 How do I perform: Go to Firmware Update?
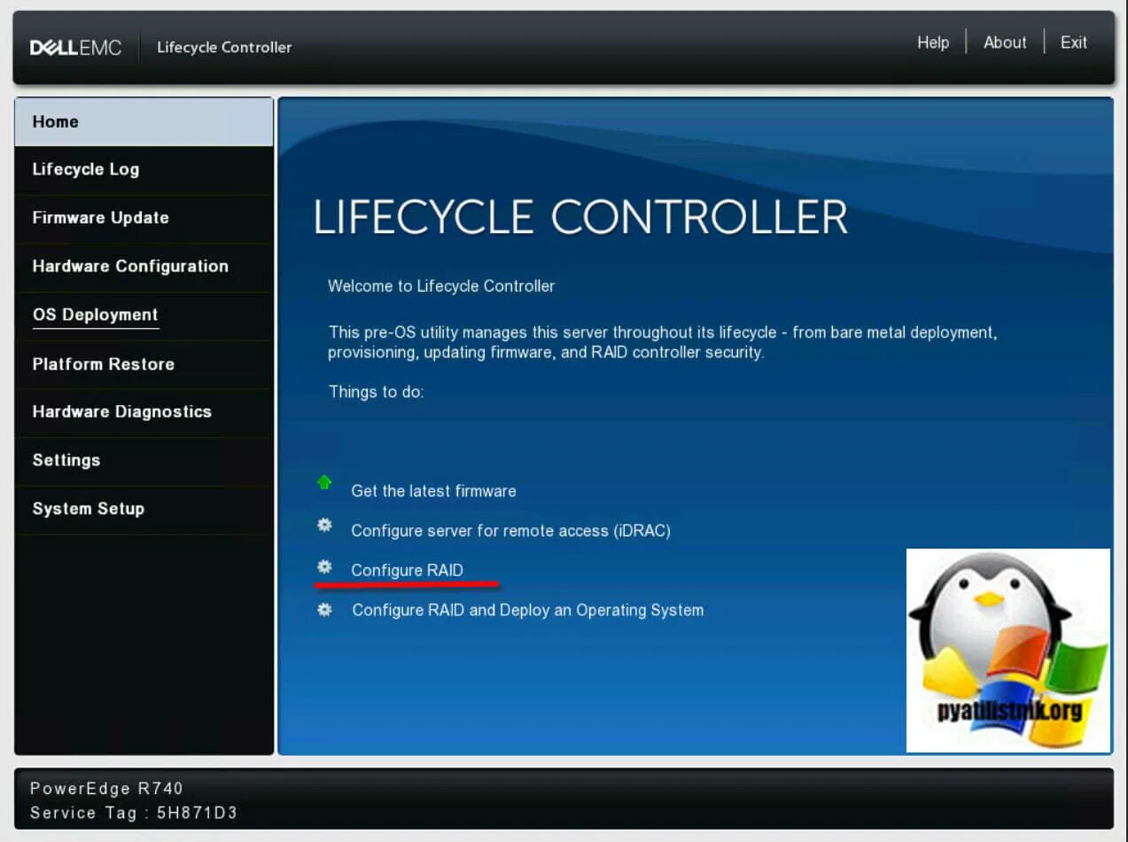click(144, 218)
